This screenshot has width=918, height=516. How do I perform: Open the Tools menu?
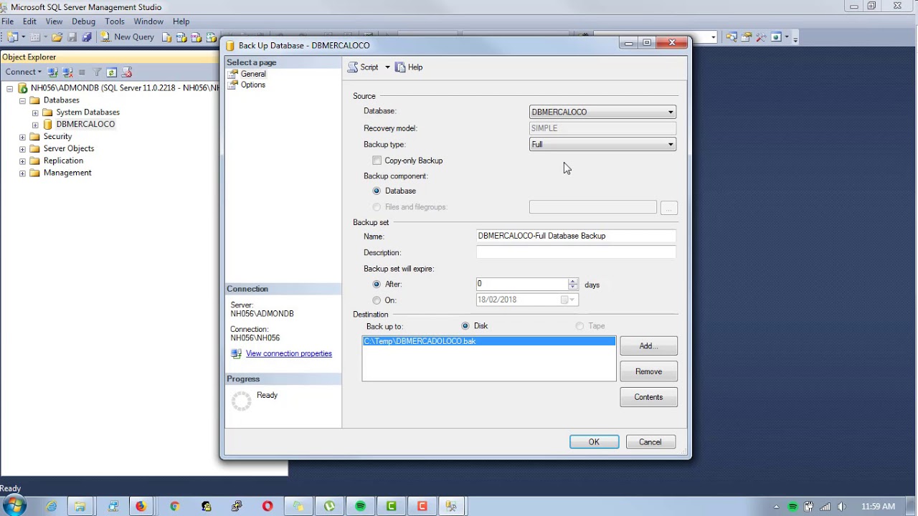point(115,21)
